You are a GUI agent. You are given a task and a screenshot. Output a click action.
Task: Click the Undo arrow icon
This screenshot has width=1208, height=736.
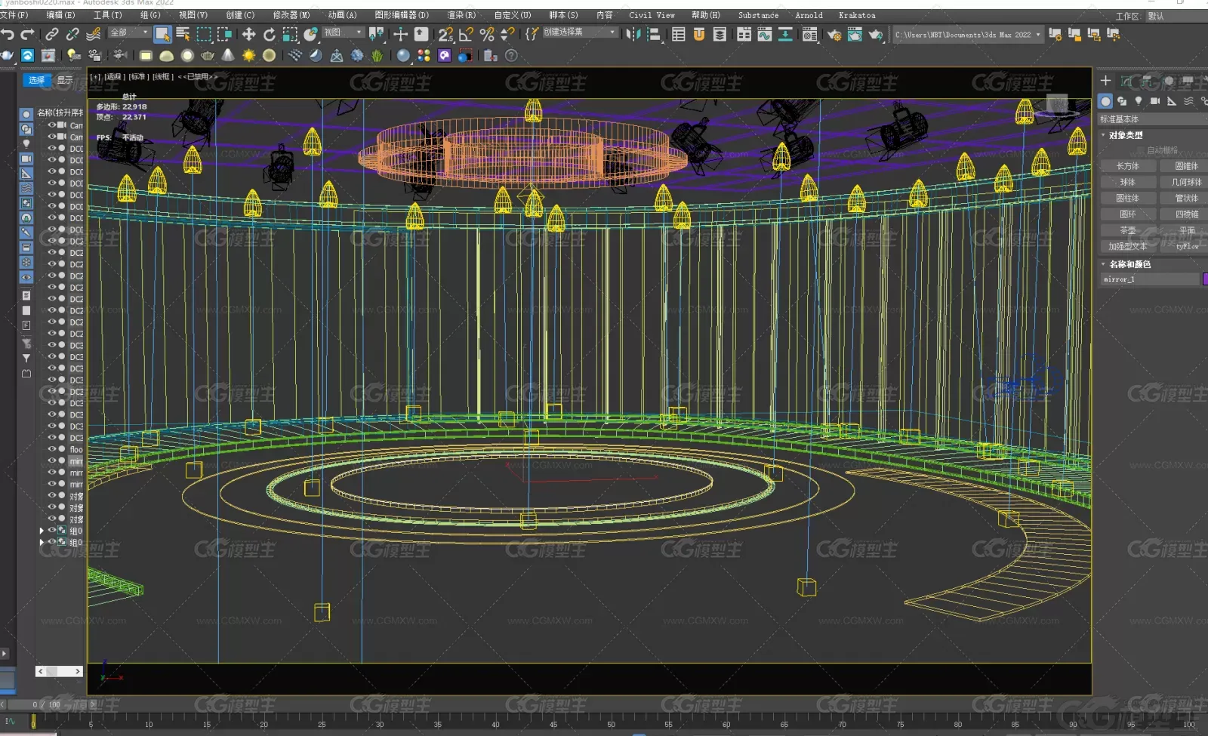click(x=8, y=34)
